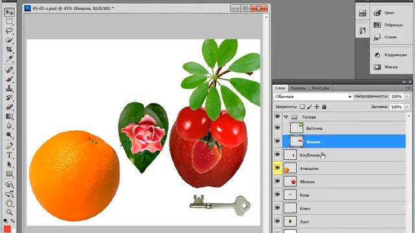Switch to the Каналы channels tab
415x233 pixels.
[x=298, y=88]
